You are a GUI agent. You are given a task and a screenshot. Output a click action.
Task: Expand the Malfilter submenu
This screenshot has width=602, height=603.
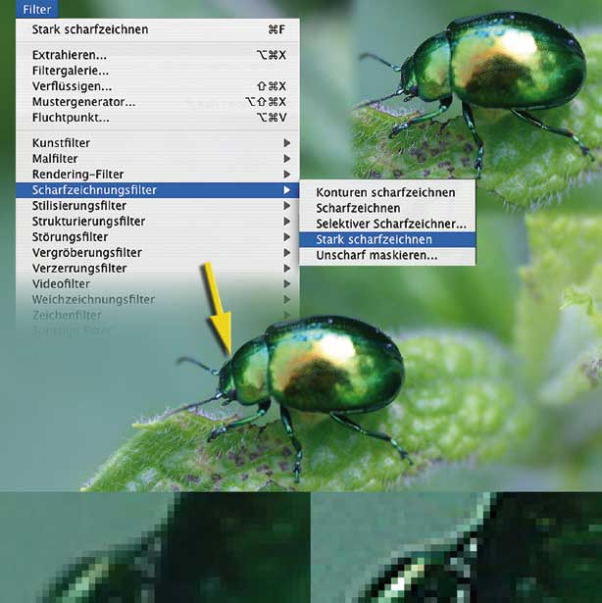pos(157,159)
